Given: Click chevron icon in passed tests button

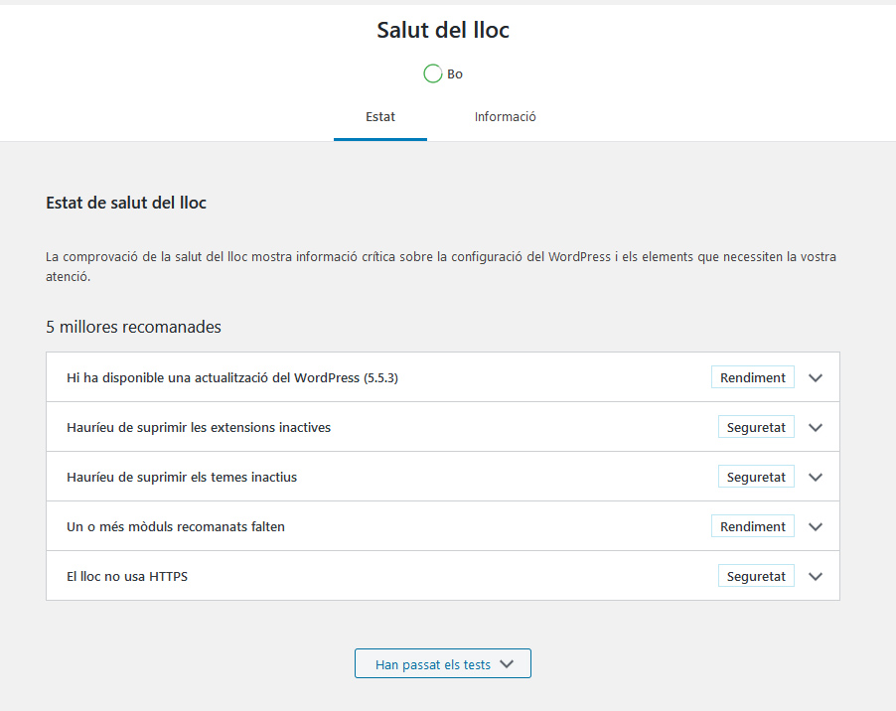Looking at the screenshot, I should (x=507, y=664).
